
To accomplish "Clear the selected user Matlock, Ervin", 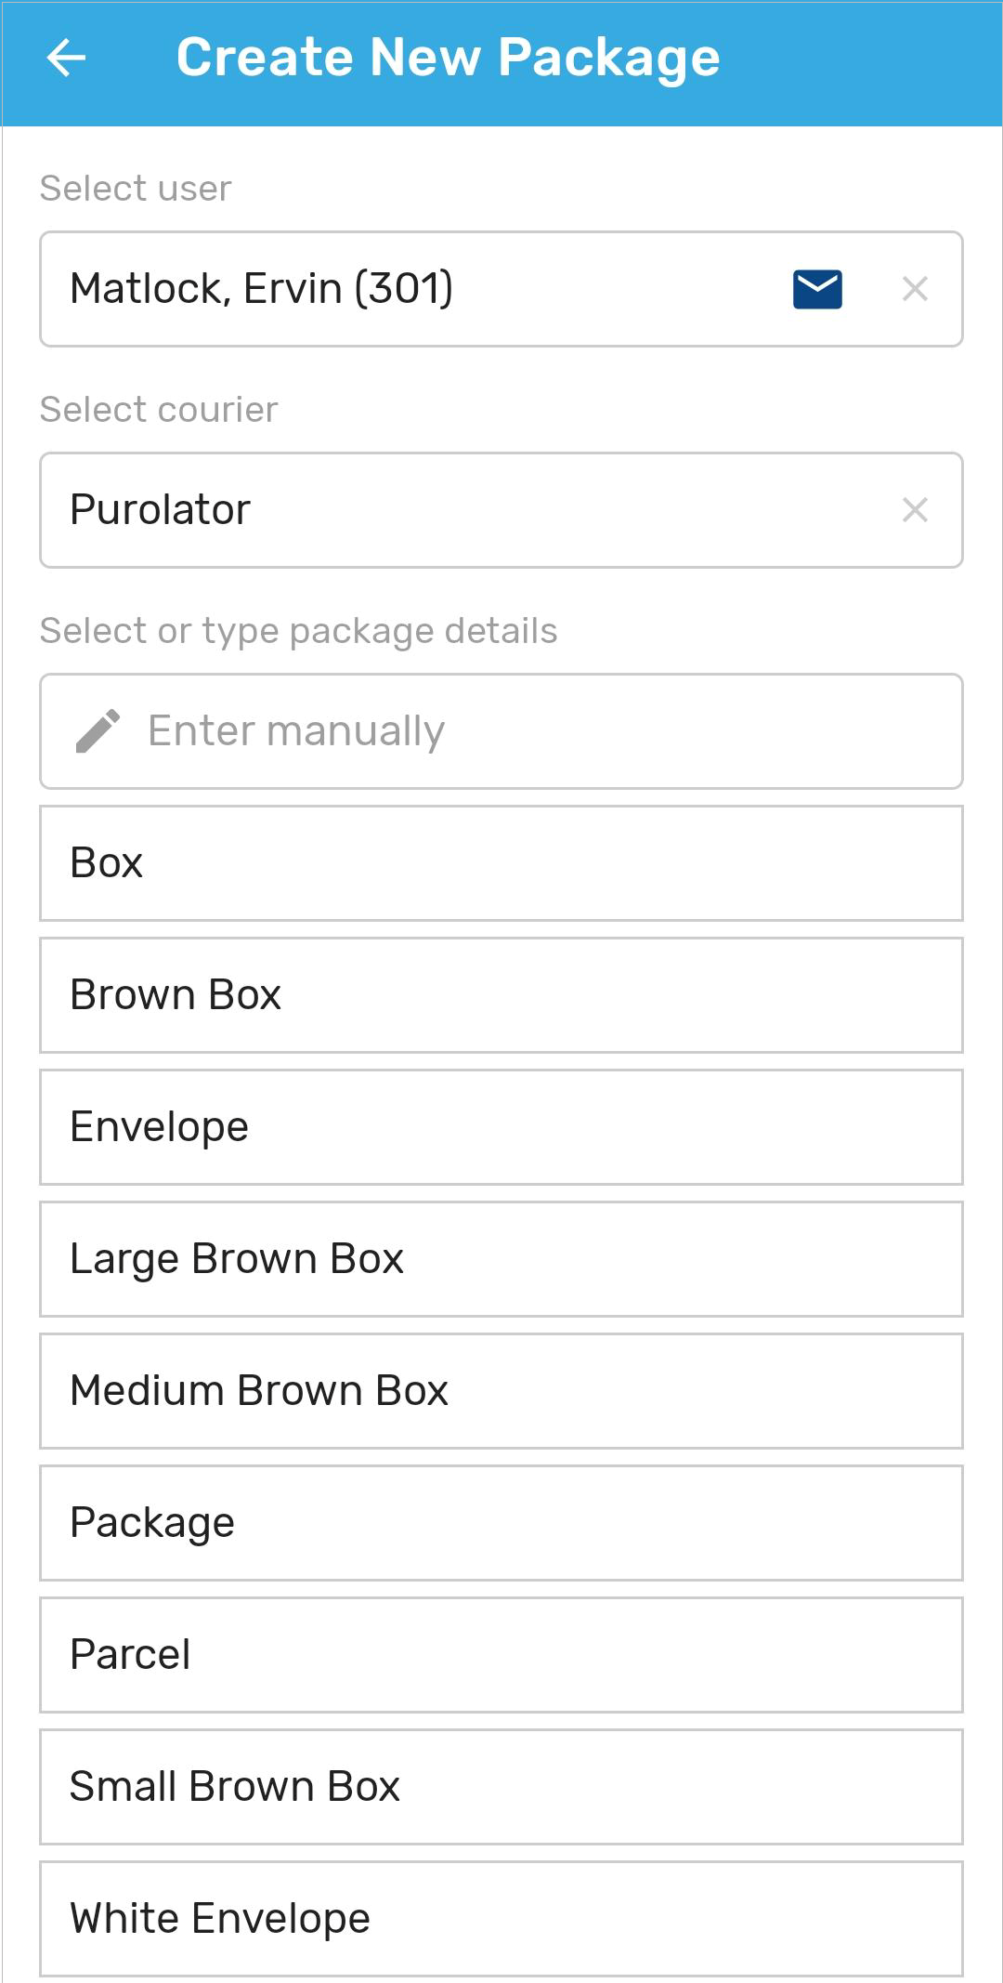I will [915, 289].
